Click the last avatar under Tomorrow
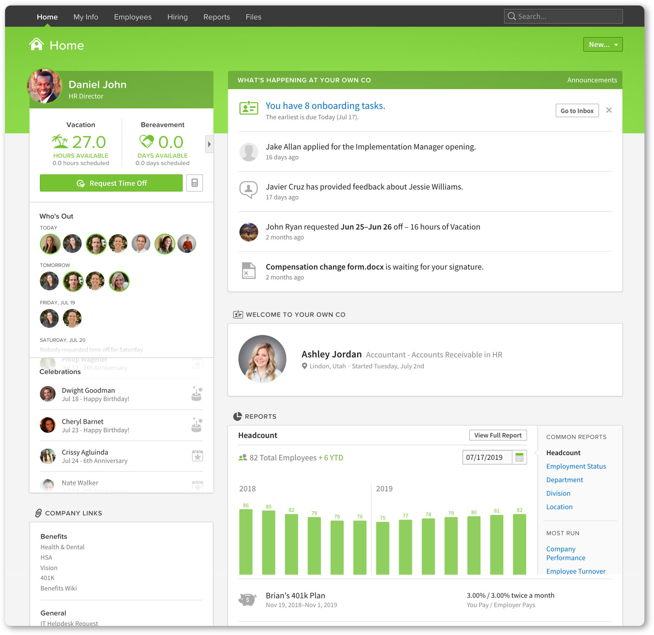The height and width of the screenshot is (635, 654). click(119, 281)
